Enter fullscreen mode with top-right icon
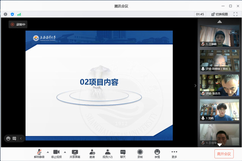The height and width of the screenshot is (161, 242). pos(235,14)
